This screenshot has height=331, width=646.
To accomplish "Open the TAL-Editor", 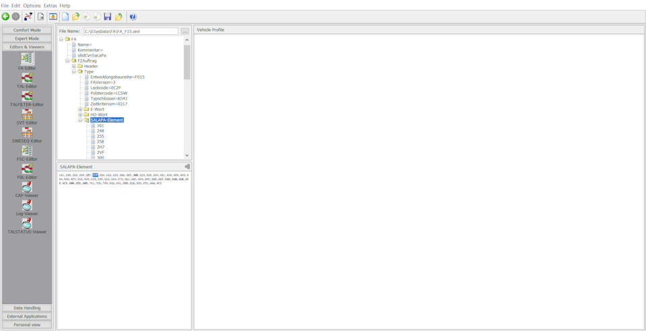I will (x=27, y=80).
